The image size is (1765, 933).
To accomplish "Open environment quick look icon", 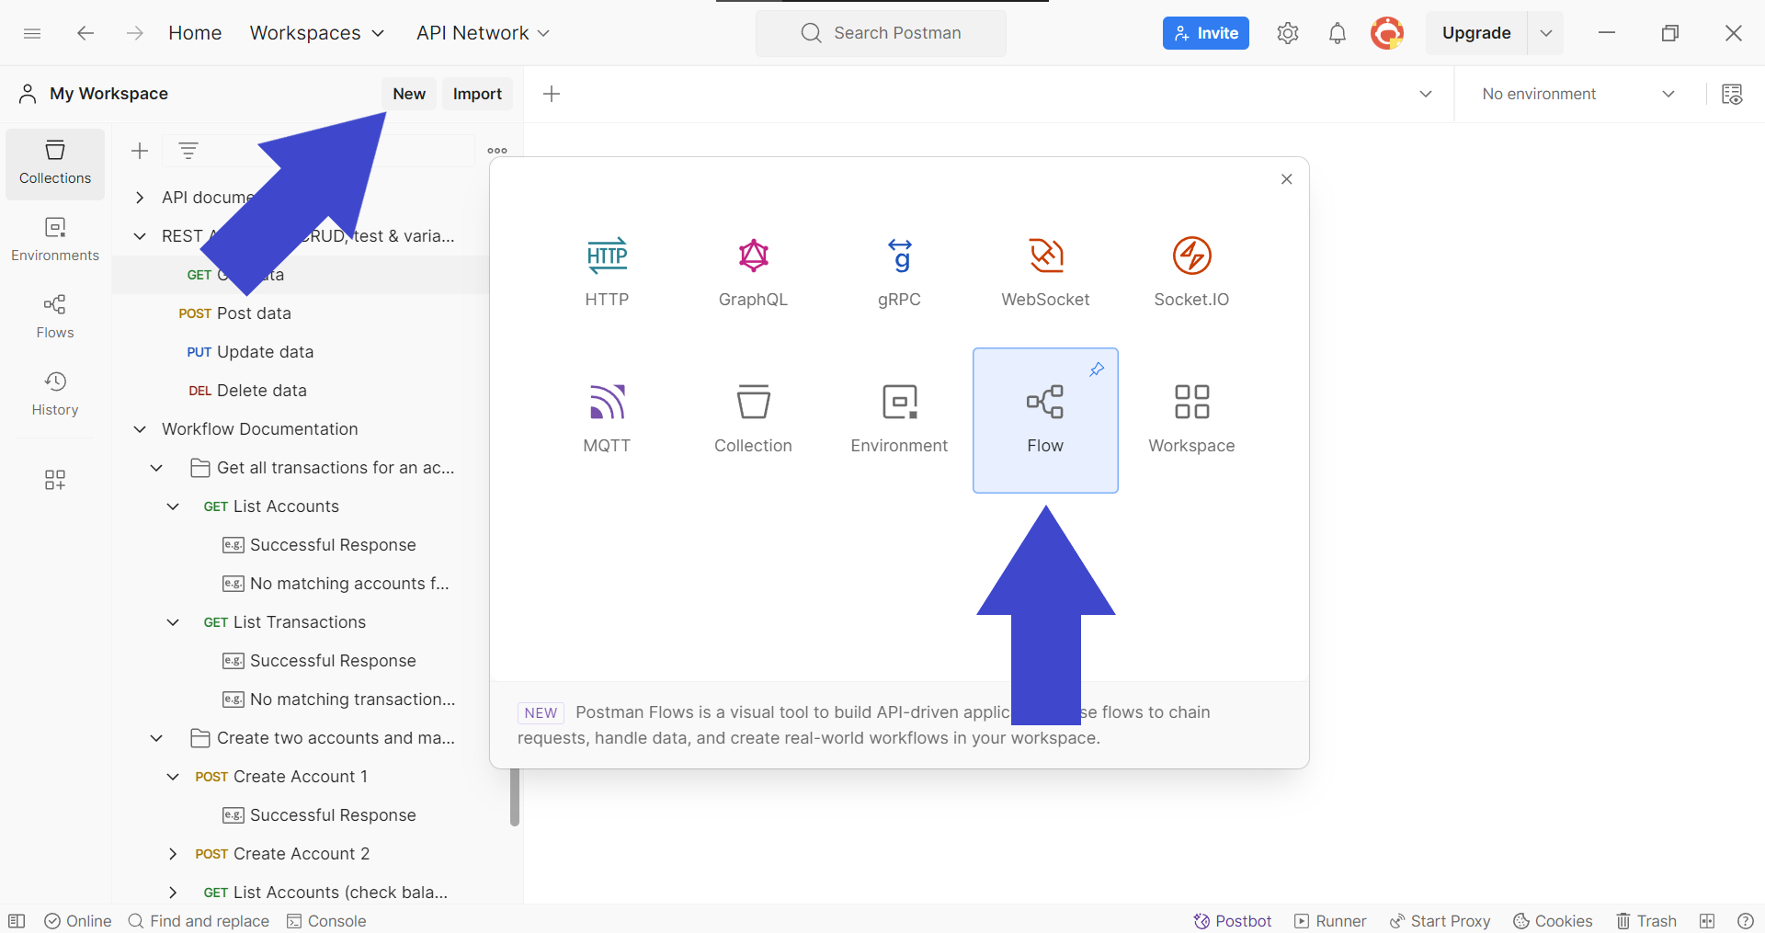I will point(1732,94).
